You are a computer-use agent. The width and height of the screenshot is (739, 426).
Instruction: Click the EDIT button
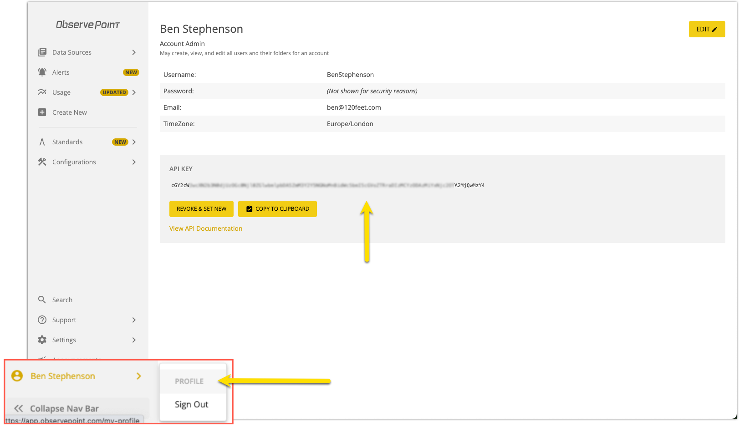pyautogui.click(x=707, y=29)
